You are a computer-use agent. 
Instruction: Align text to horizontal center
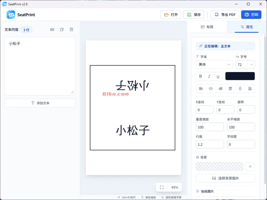coord(211,89)
